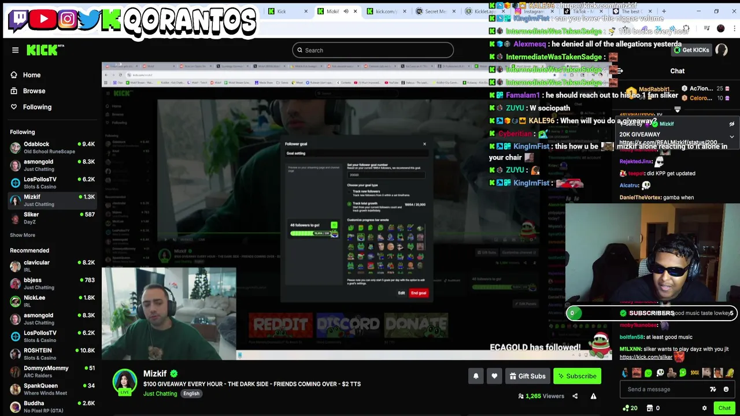Insert the skull quick emote

(x=660, y=373)
